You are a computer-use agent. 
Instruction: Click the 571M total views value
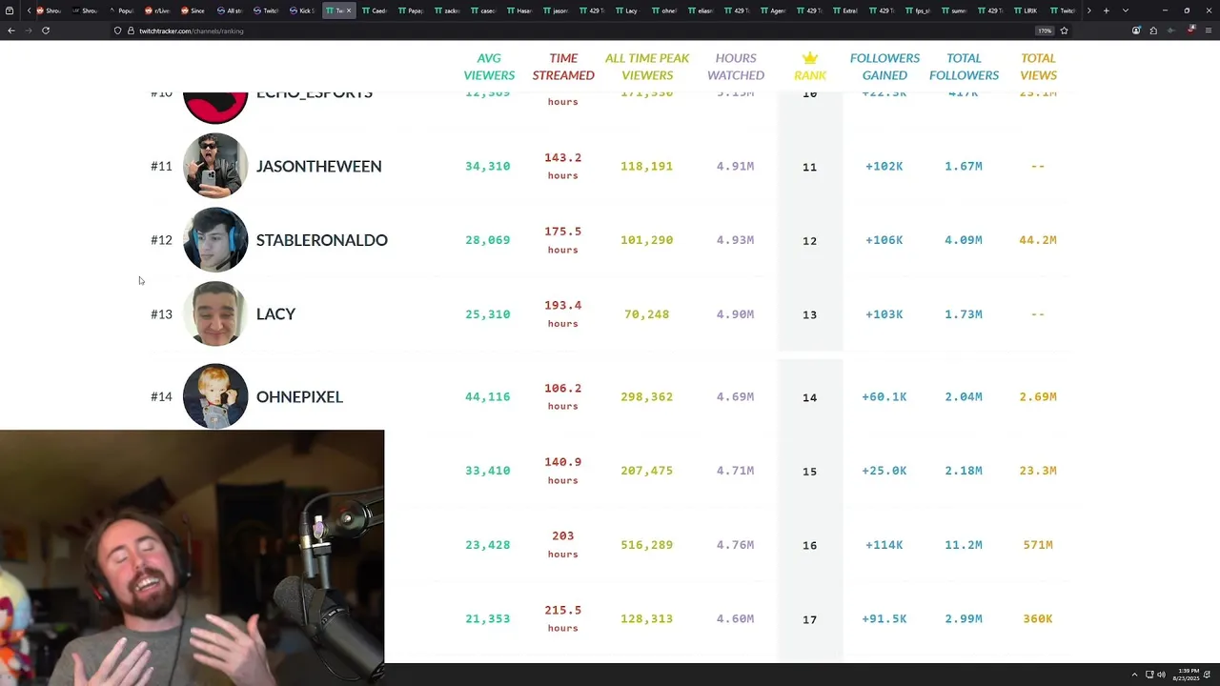(x=1038, y=545)
